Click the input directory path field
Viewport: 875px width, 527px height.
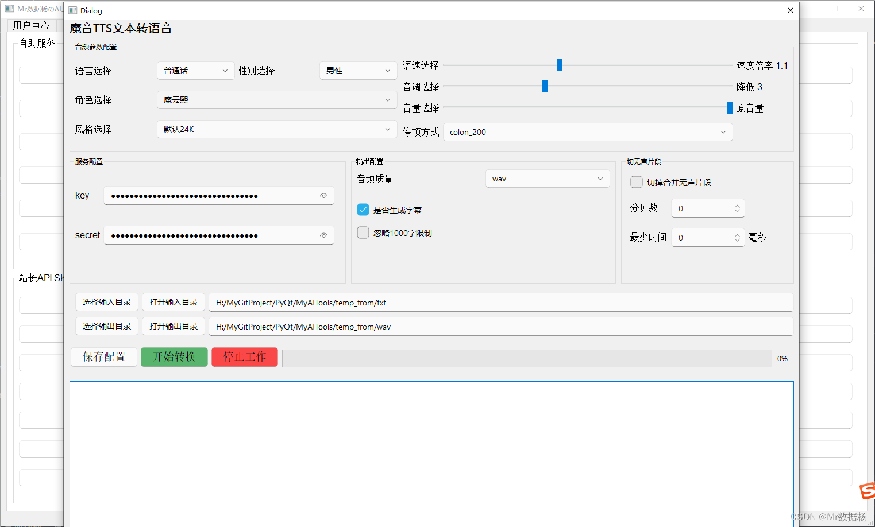(x=501, y=303)
